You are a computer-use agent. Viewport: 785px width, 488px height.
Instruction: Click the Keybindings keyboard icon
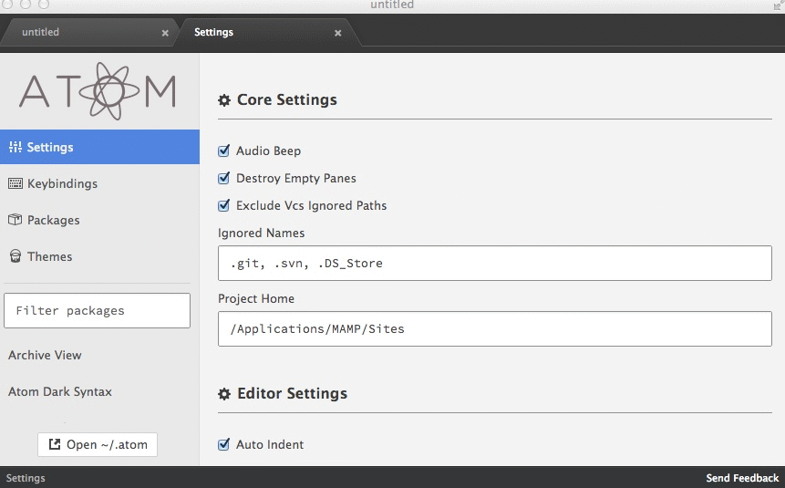click(x=15, y=183)
